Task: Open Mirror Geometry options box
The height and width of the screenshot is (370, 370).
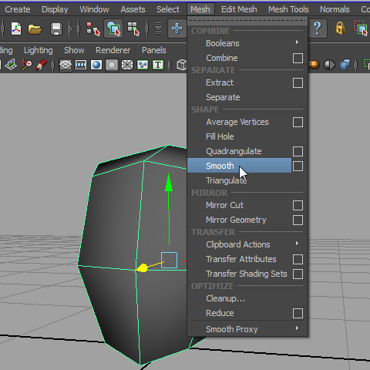Action: click(x=298, y=220)
